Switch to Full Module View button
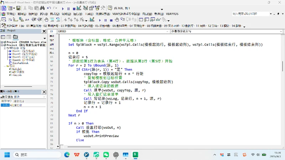This screenshot has width=285, height=160. pyautogui.click(x=62, y=146)
